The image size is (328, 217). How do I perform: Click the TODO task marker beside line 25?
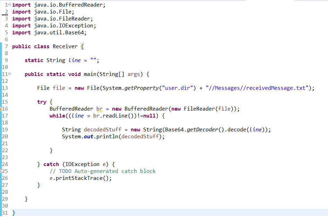[1, 171]
